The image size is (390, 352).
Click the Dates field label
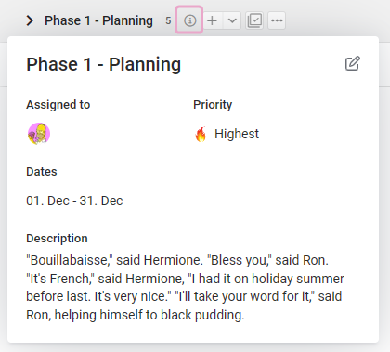42,172
